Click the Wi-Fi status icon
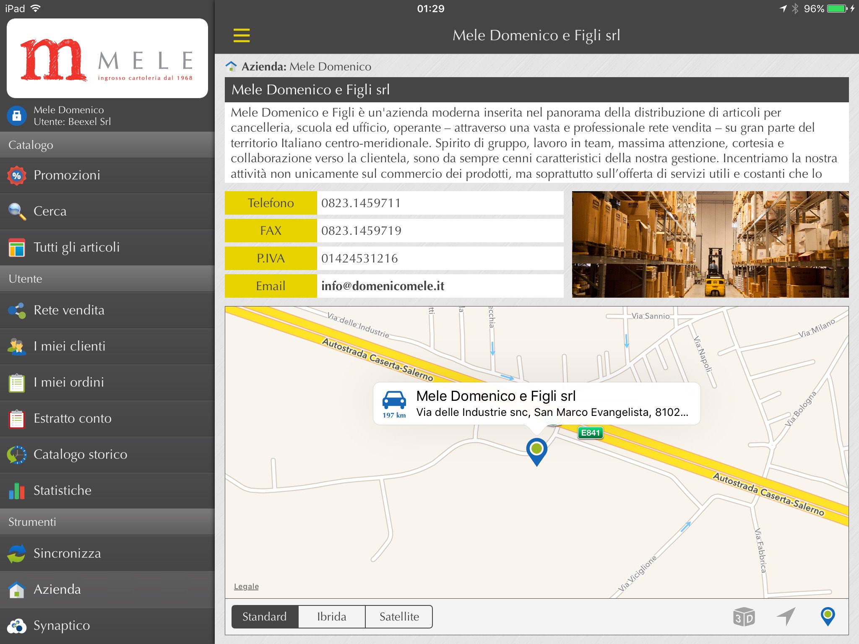The image size is (859, 644). point(36,8)
